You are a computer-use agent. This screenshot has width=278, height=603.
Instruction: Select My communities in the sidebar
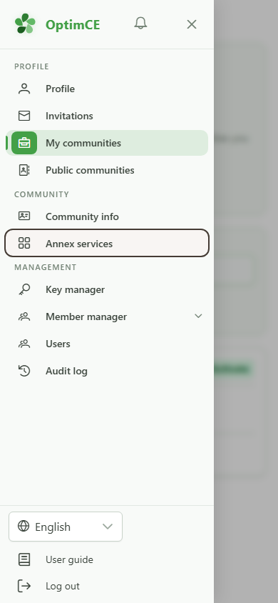(x=107, y=143)
